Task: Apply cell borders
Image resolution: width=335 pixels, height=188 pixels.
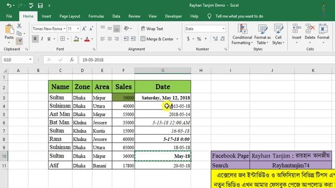Action: (x=62, y=39)
